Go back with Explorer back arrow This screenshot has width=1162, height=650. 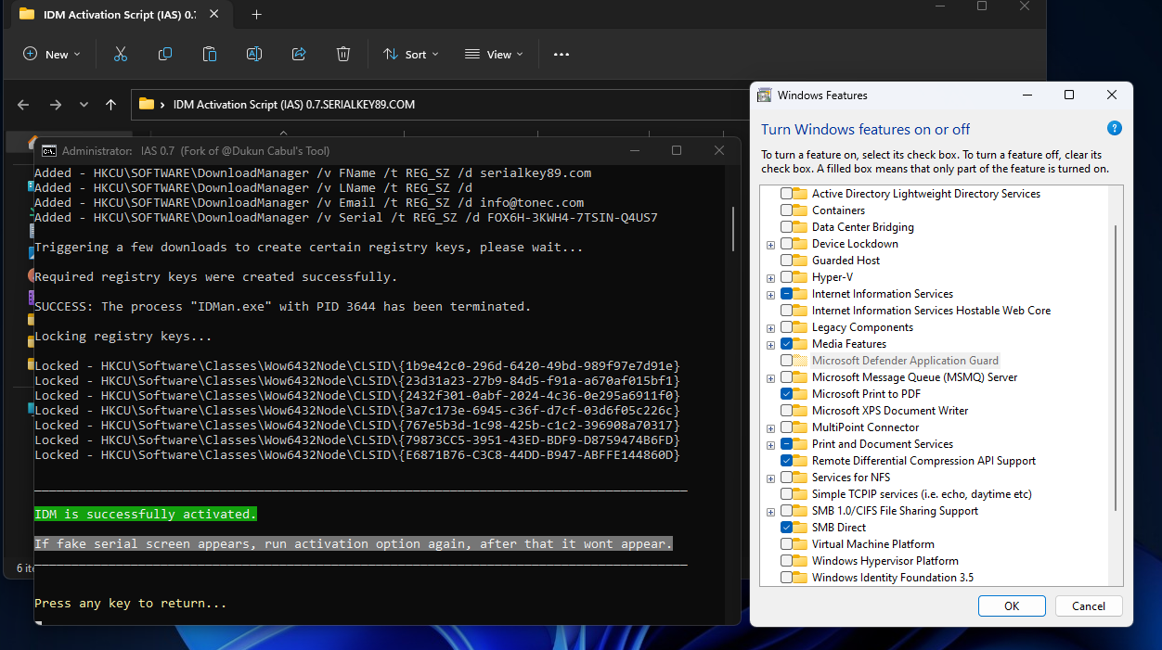[x=23, y=105]
